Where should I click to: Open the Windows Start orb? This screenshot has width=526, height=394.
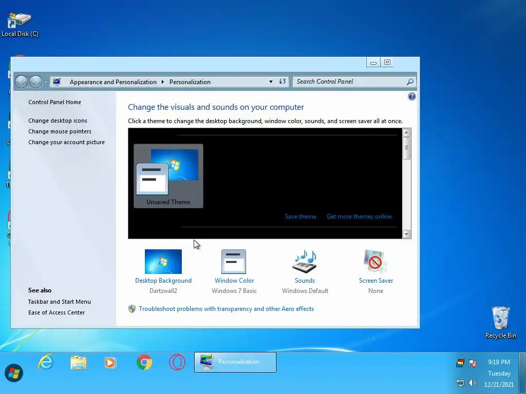click(x=14, y=373)
